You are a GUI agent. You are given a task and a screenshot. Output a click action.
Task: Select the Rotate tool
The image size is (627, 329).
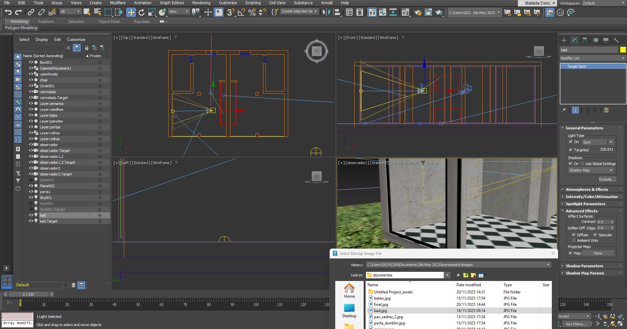pos(141,12)
